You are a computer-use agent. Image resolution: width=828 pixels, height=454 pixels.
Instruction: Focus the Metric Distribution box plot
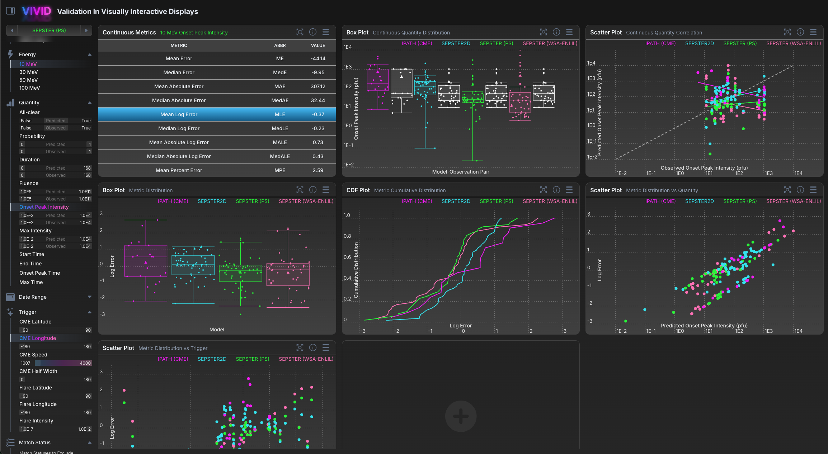click(x=300, y=190)
